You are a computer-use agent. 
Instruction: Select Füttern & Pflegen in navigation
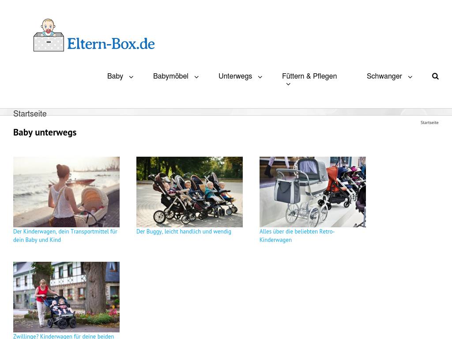[x=309, y=76]
